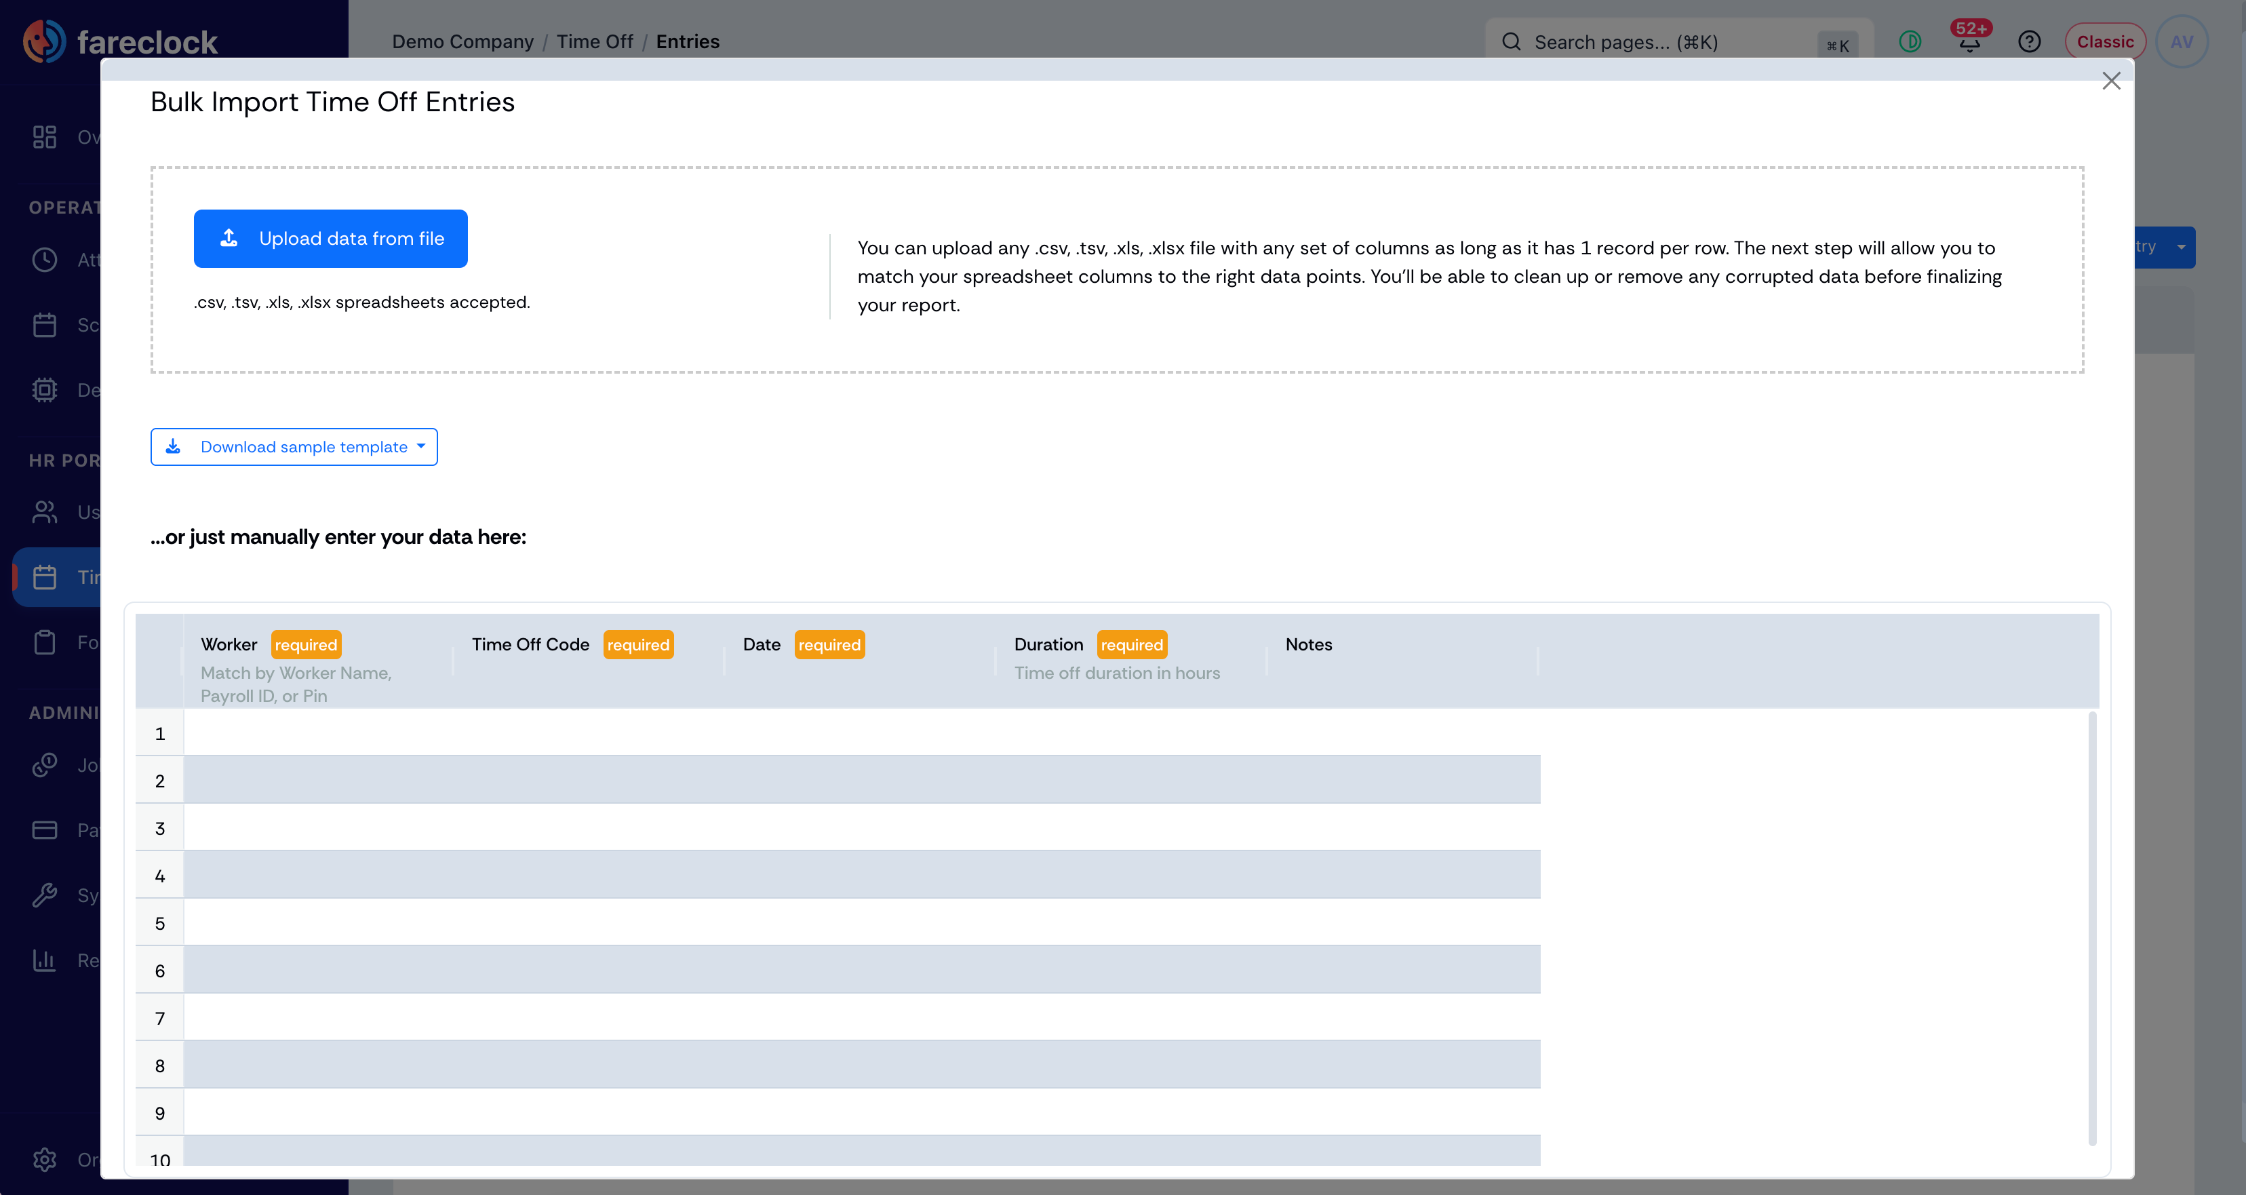Select row 2 header in the grid
This screenshot has height=1195, width=2246.
click(159, 781)
